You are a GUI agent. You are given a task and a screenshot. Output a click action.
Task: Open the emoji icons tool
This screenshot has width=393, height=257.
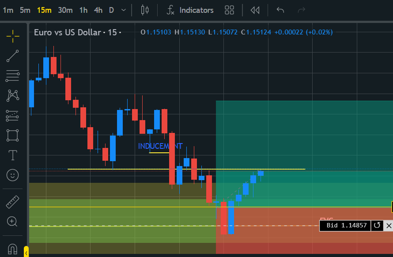(x=13, y=175)
